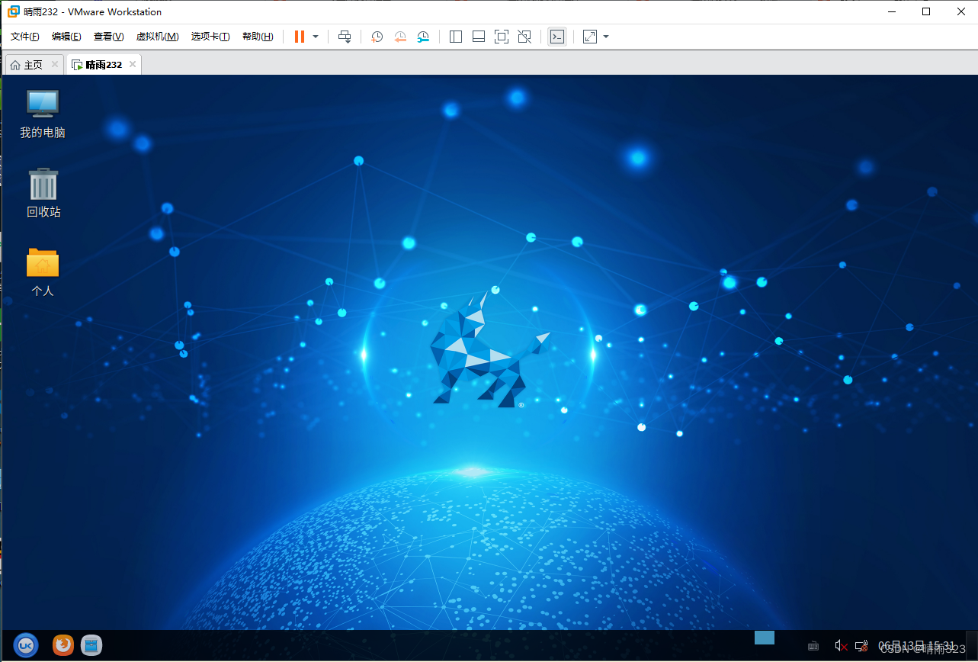978x662 pixels.
Task: Toggle the thumbnail bar view
Action: [479, 37]
